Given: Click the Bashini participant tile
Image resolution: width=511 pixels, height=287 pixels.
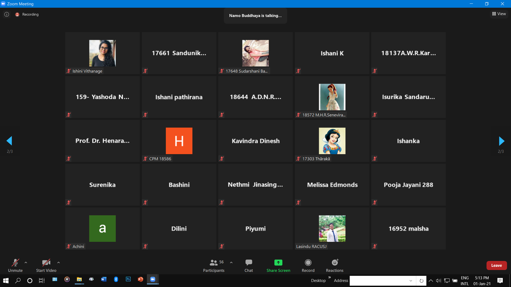Looking at the screenshot, I should (179, 185).
